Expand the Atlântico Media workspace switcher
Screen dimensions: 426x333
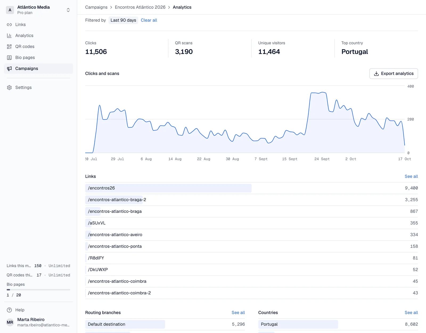(x=68, y=10)
